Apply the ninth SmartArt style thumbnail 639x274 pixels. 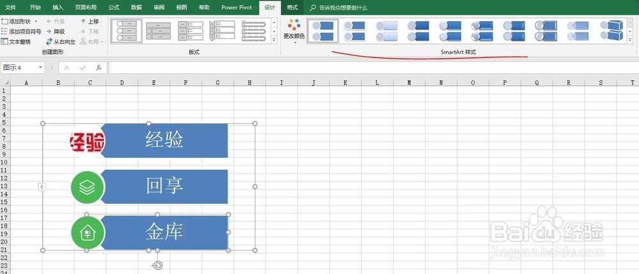point(578,31)
